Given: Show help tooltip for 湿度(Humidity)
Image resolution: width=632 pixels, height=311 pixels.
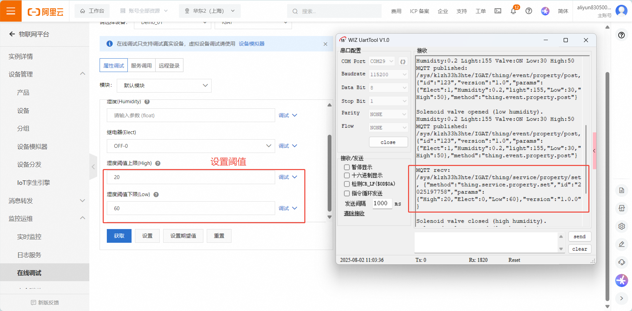Looking at the screenshot, I should coord(147,102).
